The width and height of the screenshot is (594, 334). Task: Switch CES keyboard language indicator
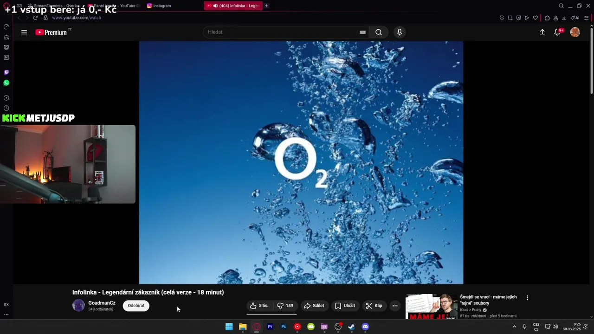536,327
